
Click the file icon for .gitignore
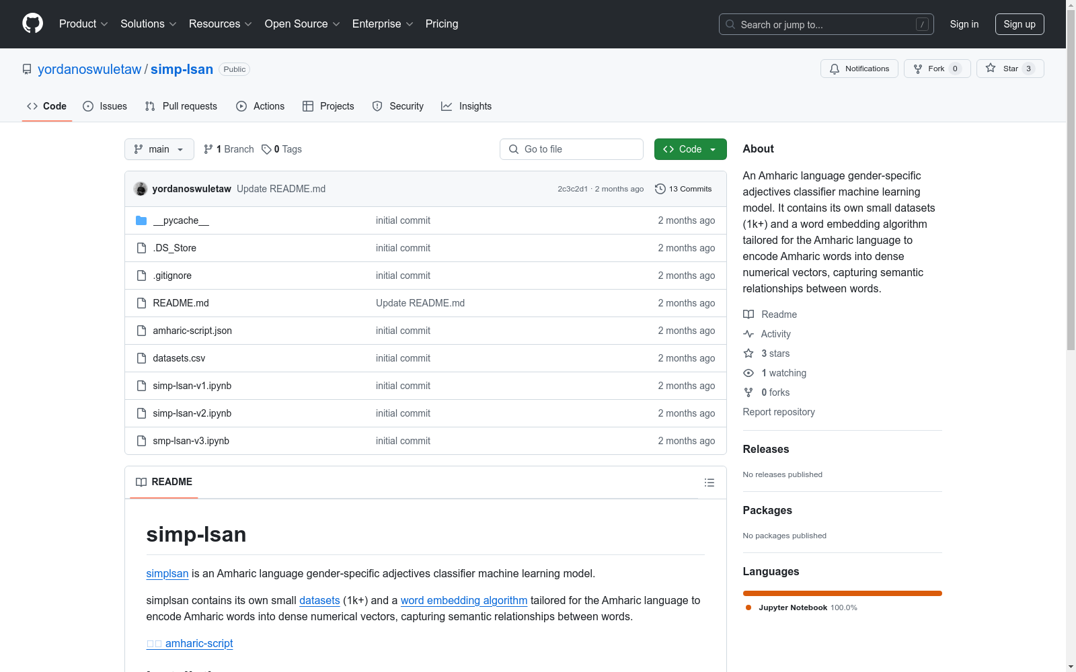tap(141, 276)
